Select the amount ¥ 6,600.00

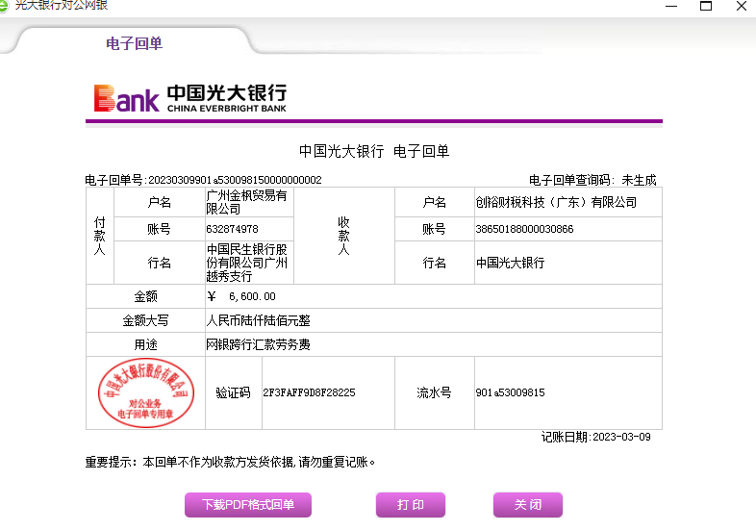click(x=241, y=296)
